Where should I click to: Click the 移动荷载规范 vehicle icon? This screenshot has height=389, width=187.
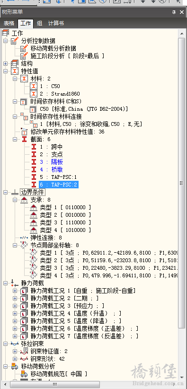(x=24, y=374)
